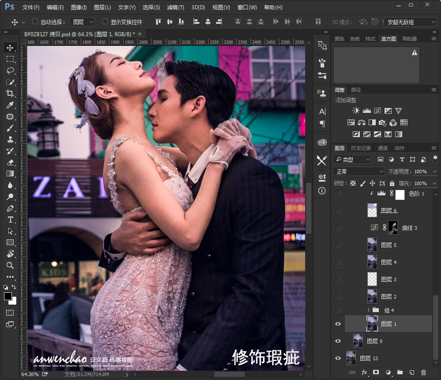The height and width of the screenshot is (380, 441).
Task: Open the 文件(F) menu
Action: tap(31, 7)
